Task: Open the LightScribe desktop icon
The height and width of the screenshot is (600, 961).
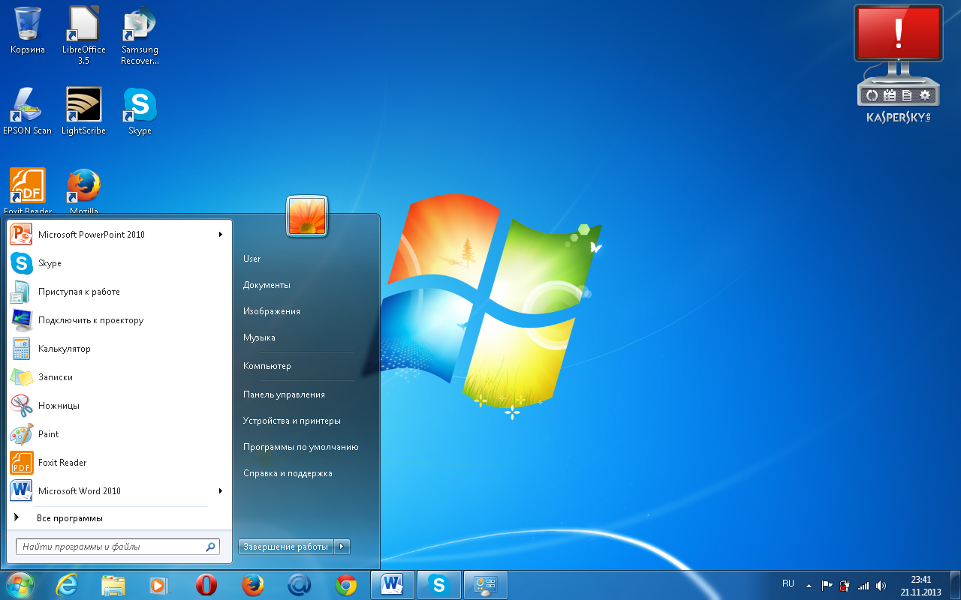Action: [x=83, y=111]
